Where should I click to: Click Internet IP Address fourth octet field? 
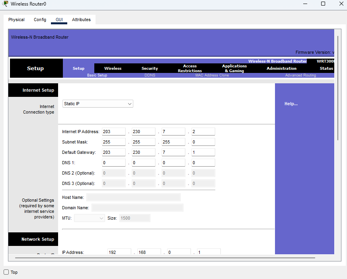coord(203,132)
